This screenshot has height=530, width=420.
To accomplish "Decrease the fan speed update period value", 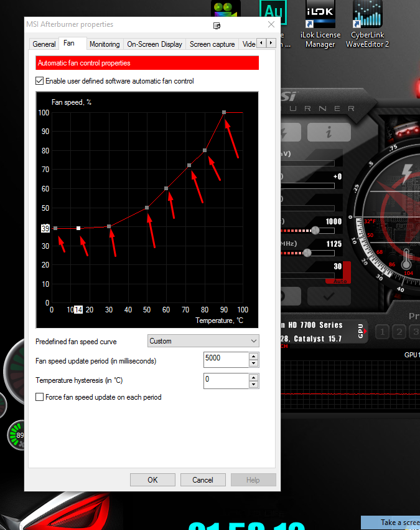I will (253, 364).
